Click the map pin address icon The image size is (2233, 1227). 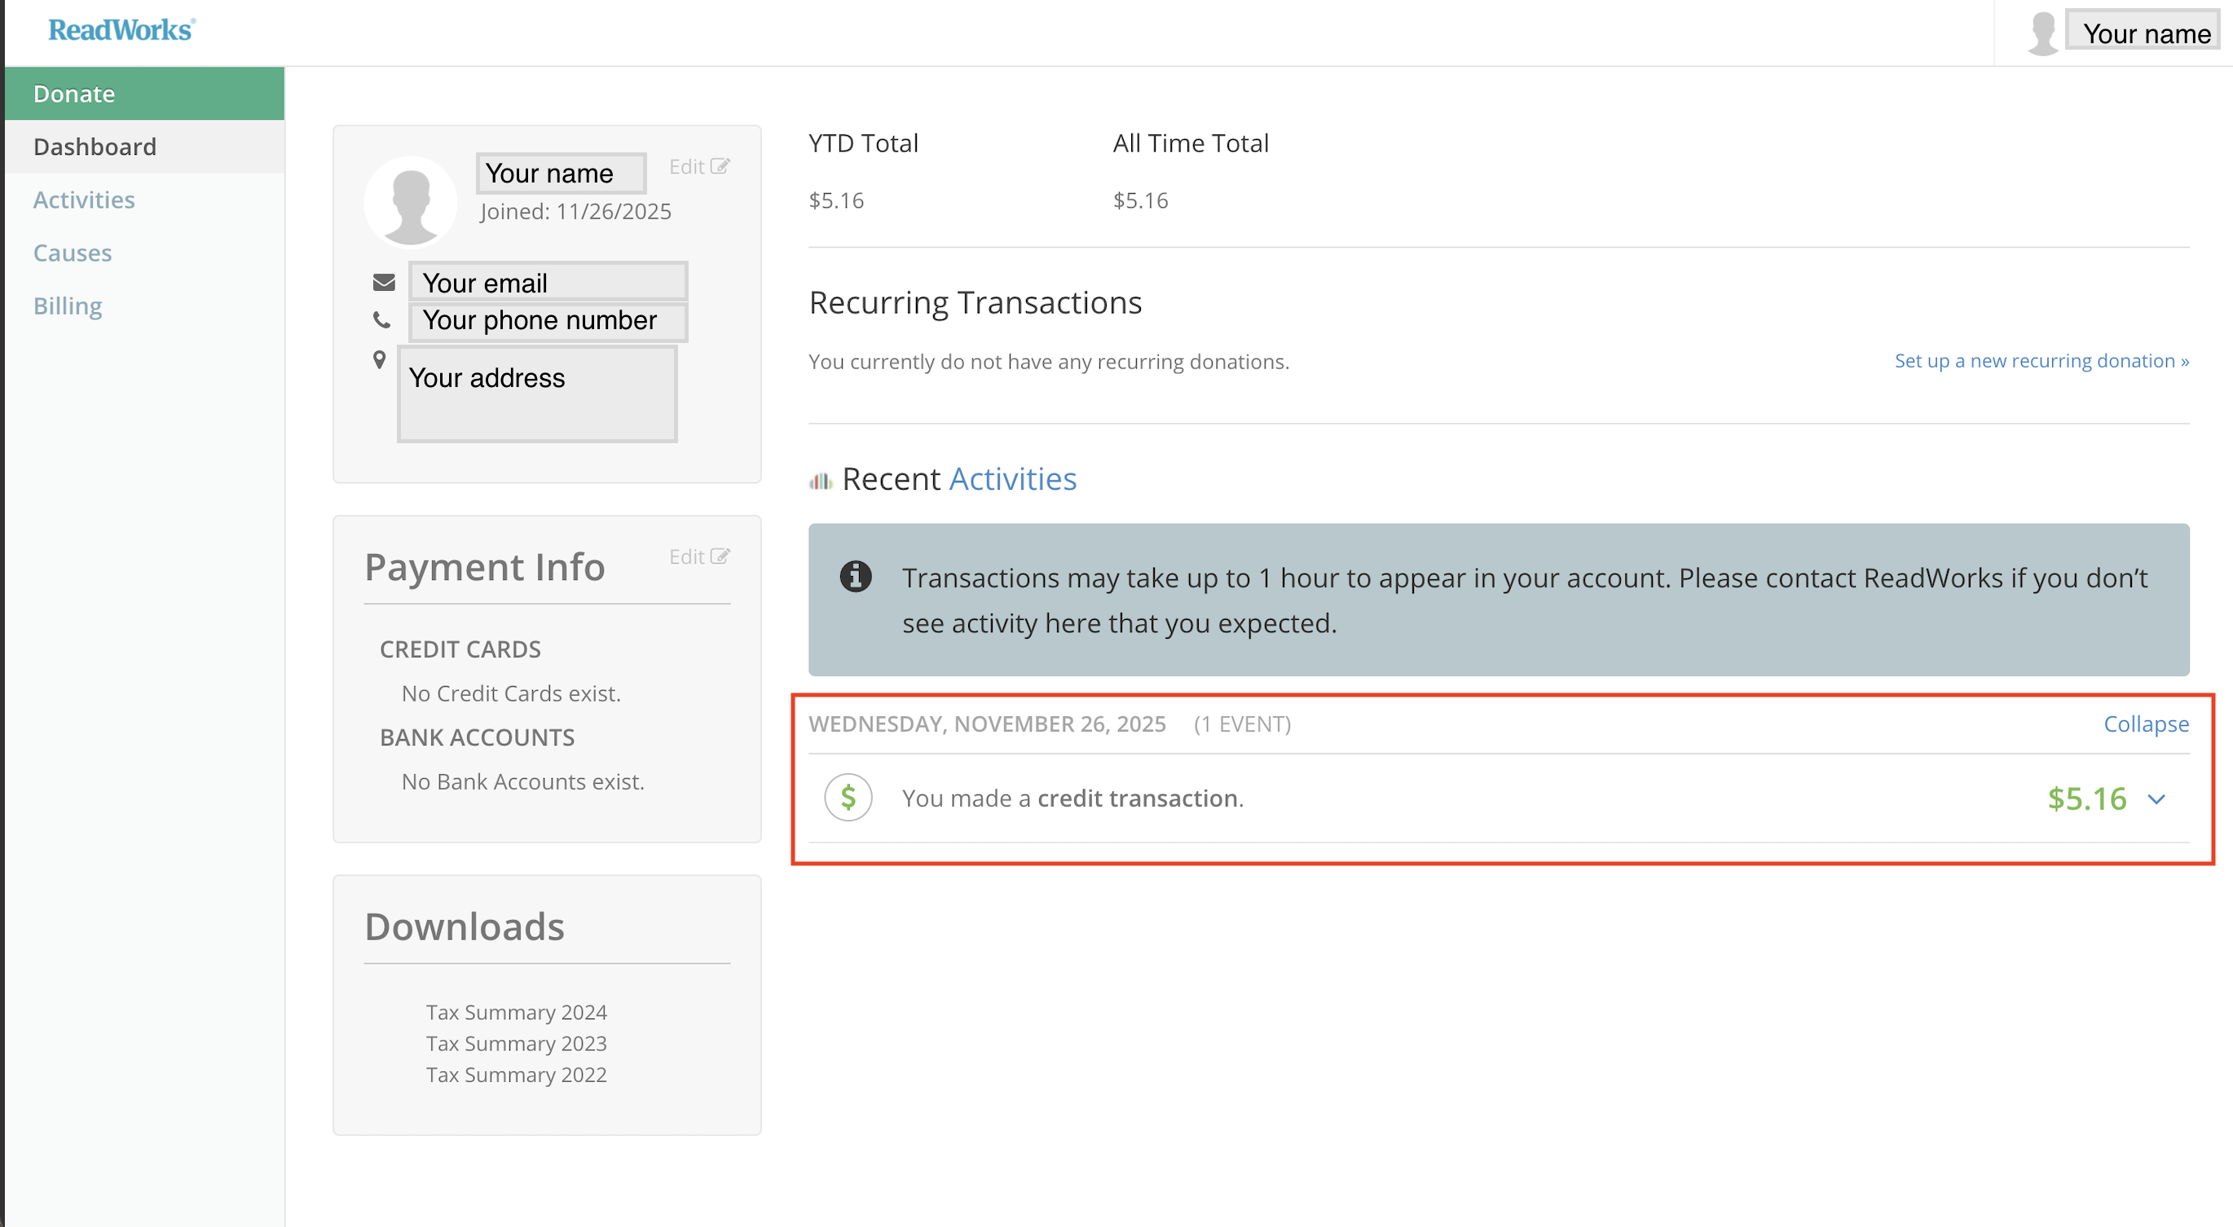pyautogui.click(x=380, y=359)
